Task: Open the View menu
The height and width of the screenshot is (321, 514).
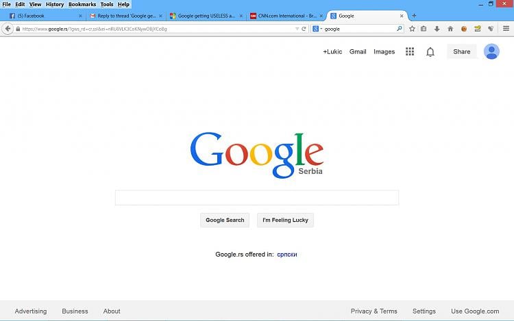Action: [x=35, y=4]
